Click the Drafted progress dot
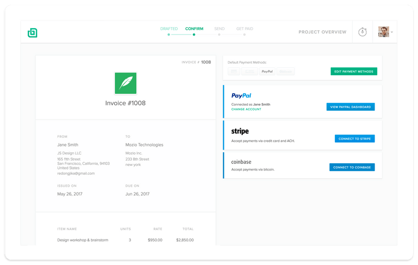Viewport: 418px width, 265px height. [x=169, y=34]
